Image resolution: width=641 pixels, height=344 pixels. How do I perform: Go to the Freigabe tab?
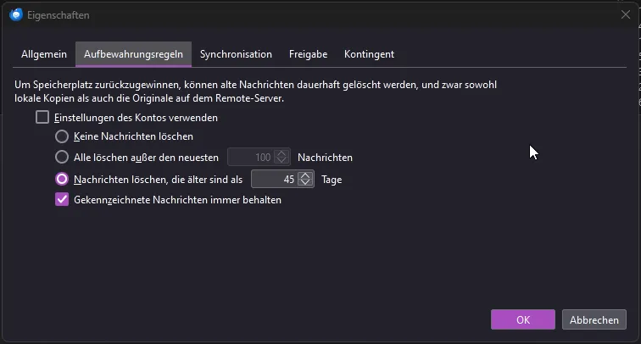click(x=309, y=54)
